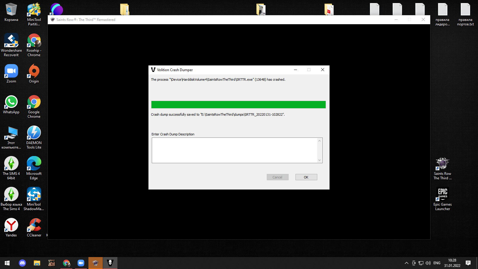478x269 pixels.
Task: Focus the Crash Dump Description text box
Action: pos(235,150)
